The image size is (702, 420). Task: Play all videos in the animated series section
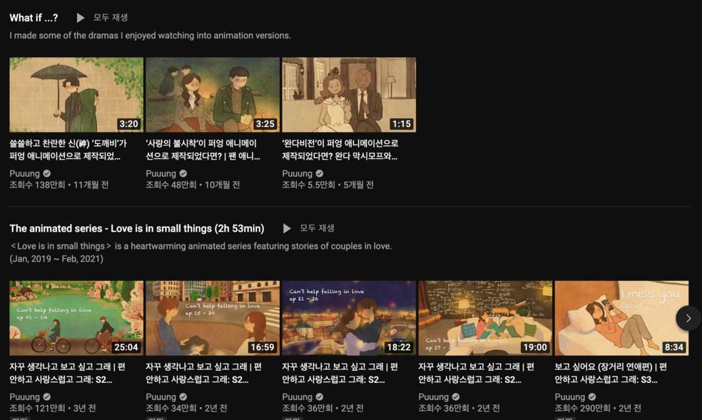[309, 228]
